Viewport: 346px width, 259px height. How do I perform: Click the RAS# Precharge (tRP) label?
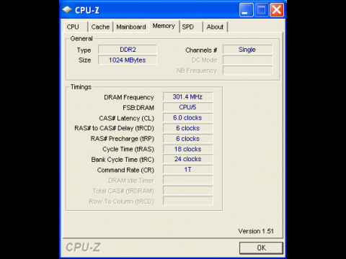(123, 139)
